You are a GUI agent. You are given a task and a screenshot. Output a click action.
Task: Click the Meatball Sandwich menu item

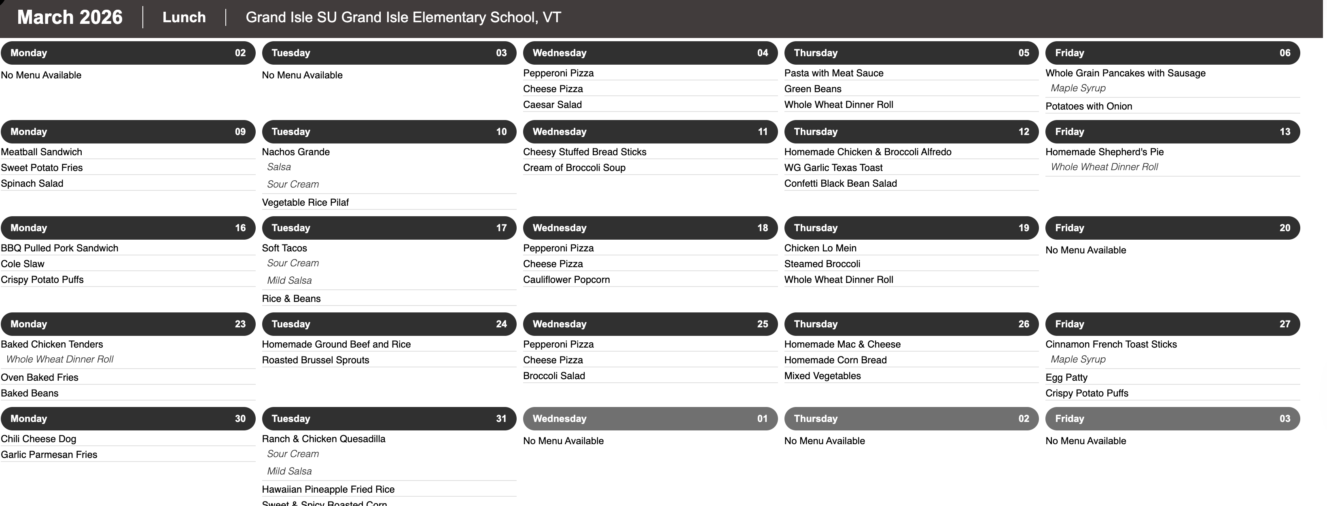(x=41, y=152)
